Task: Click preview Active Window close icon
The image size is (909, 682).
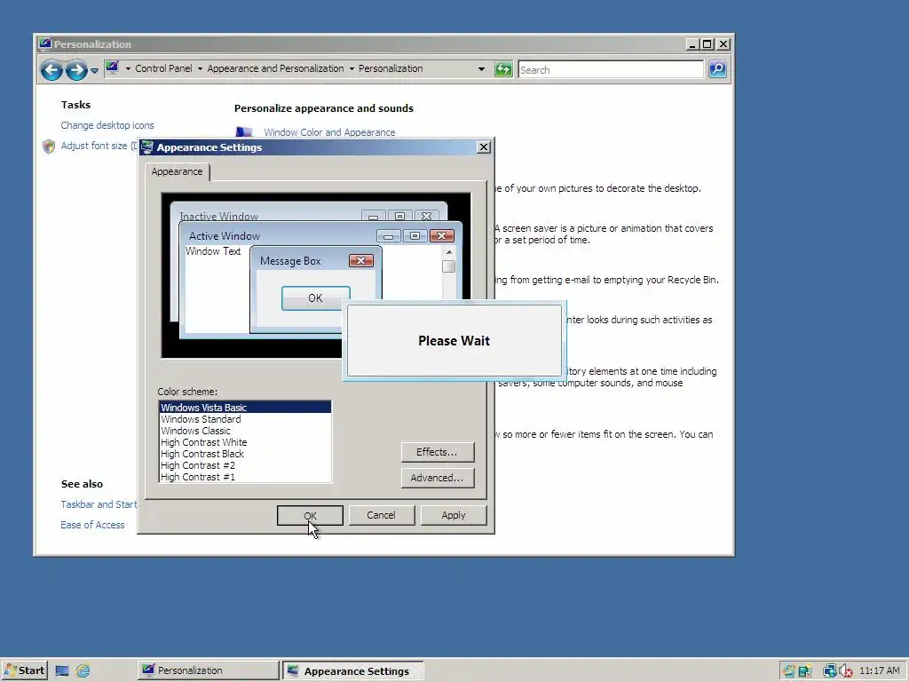Action: (x=442, y=235)
